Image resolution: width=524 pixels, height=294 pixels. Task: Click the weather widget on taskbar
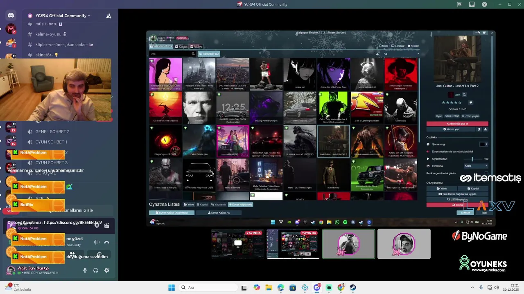[x=18, y=287]
